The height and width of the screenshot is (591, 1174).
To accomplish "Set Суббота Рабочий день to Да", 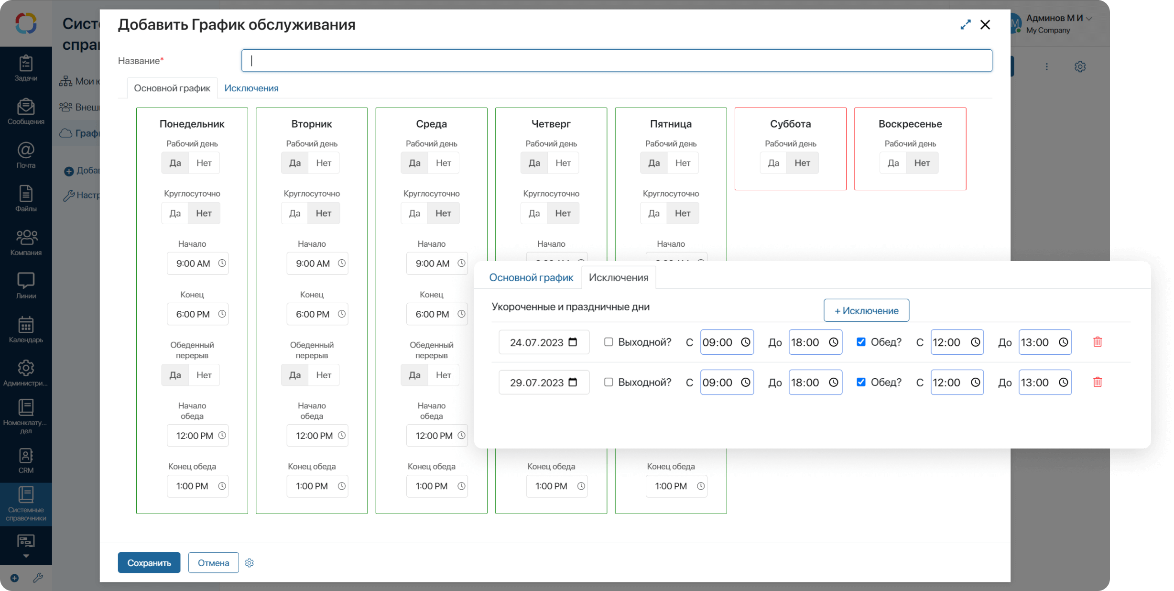I will 773,163.
